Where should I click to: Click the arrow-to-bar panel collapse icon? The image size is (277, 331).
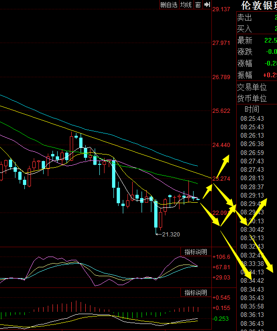coord(207,5)
